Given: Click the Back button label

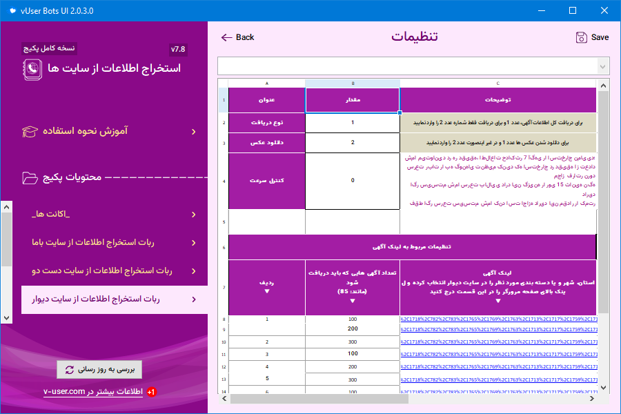Looking at the screenshot, I should [245, 37].
